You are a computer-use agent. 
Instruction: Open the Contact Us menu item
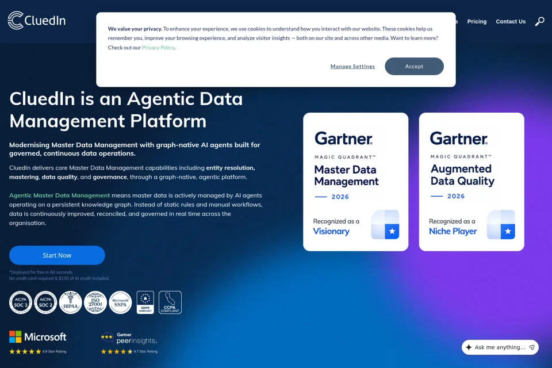point(511,21)
